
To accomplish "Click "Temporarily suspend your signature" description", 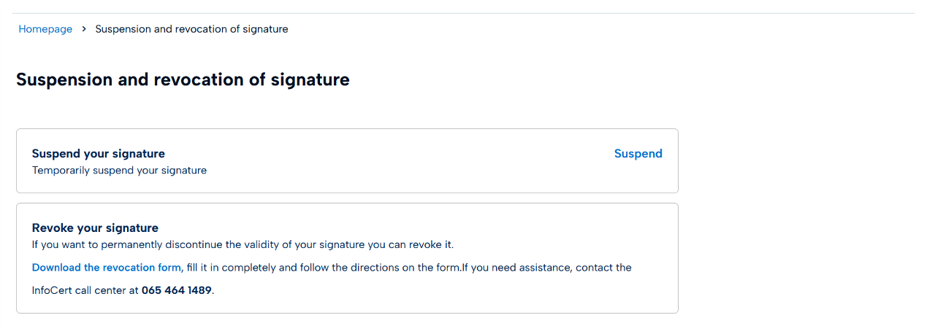I will pos(119,171).
